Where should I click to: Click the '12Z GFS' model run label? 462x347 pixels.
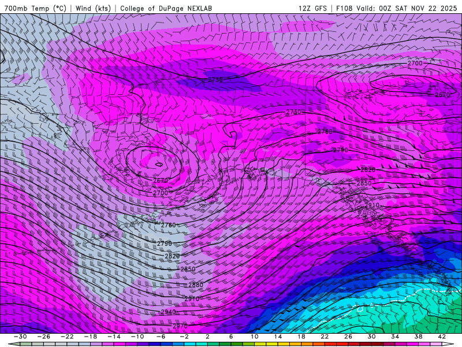tap(312, 8)
